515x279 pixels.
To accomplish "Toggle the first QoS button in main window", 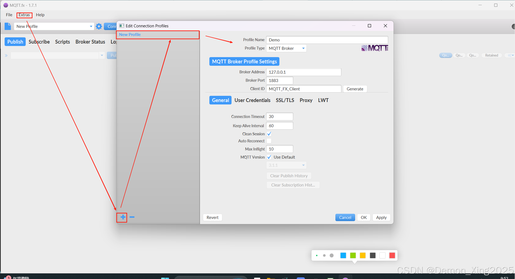I will 445,55.
